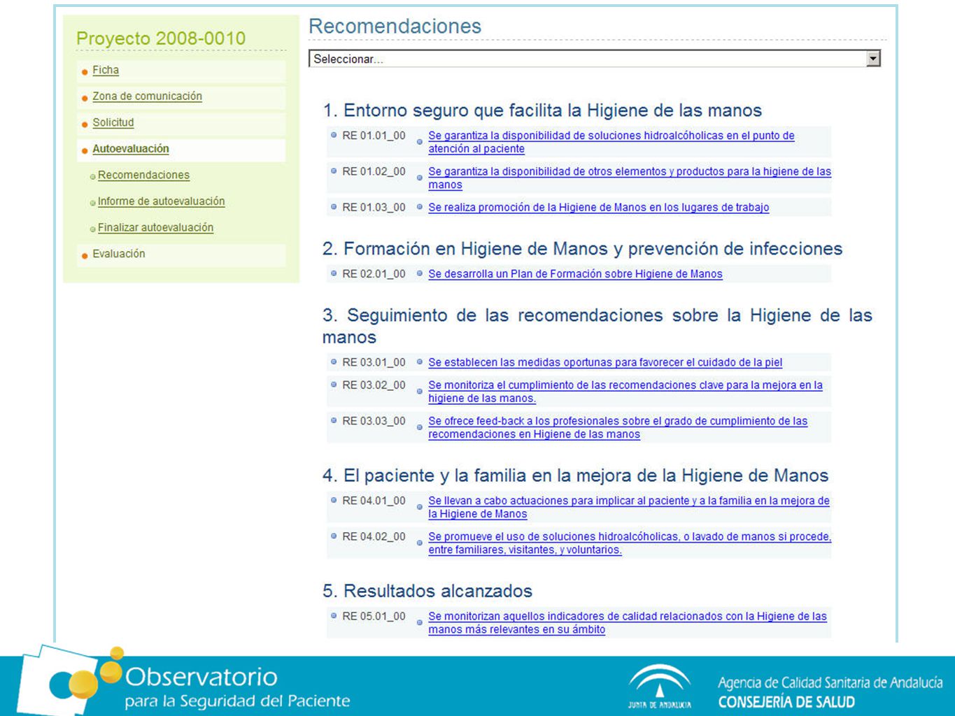Click heading 1. Entorno seguro que facilita
The height and width of the screenshot is (716, 955).
(x=542, y=110)
